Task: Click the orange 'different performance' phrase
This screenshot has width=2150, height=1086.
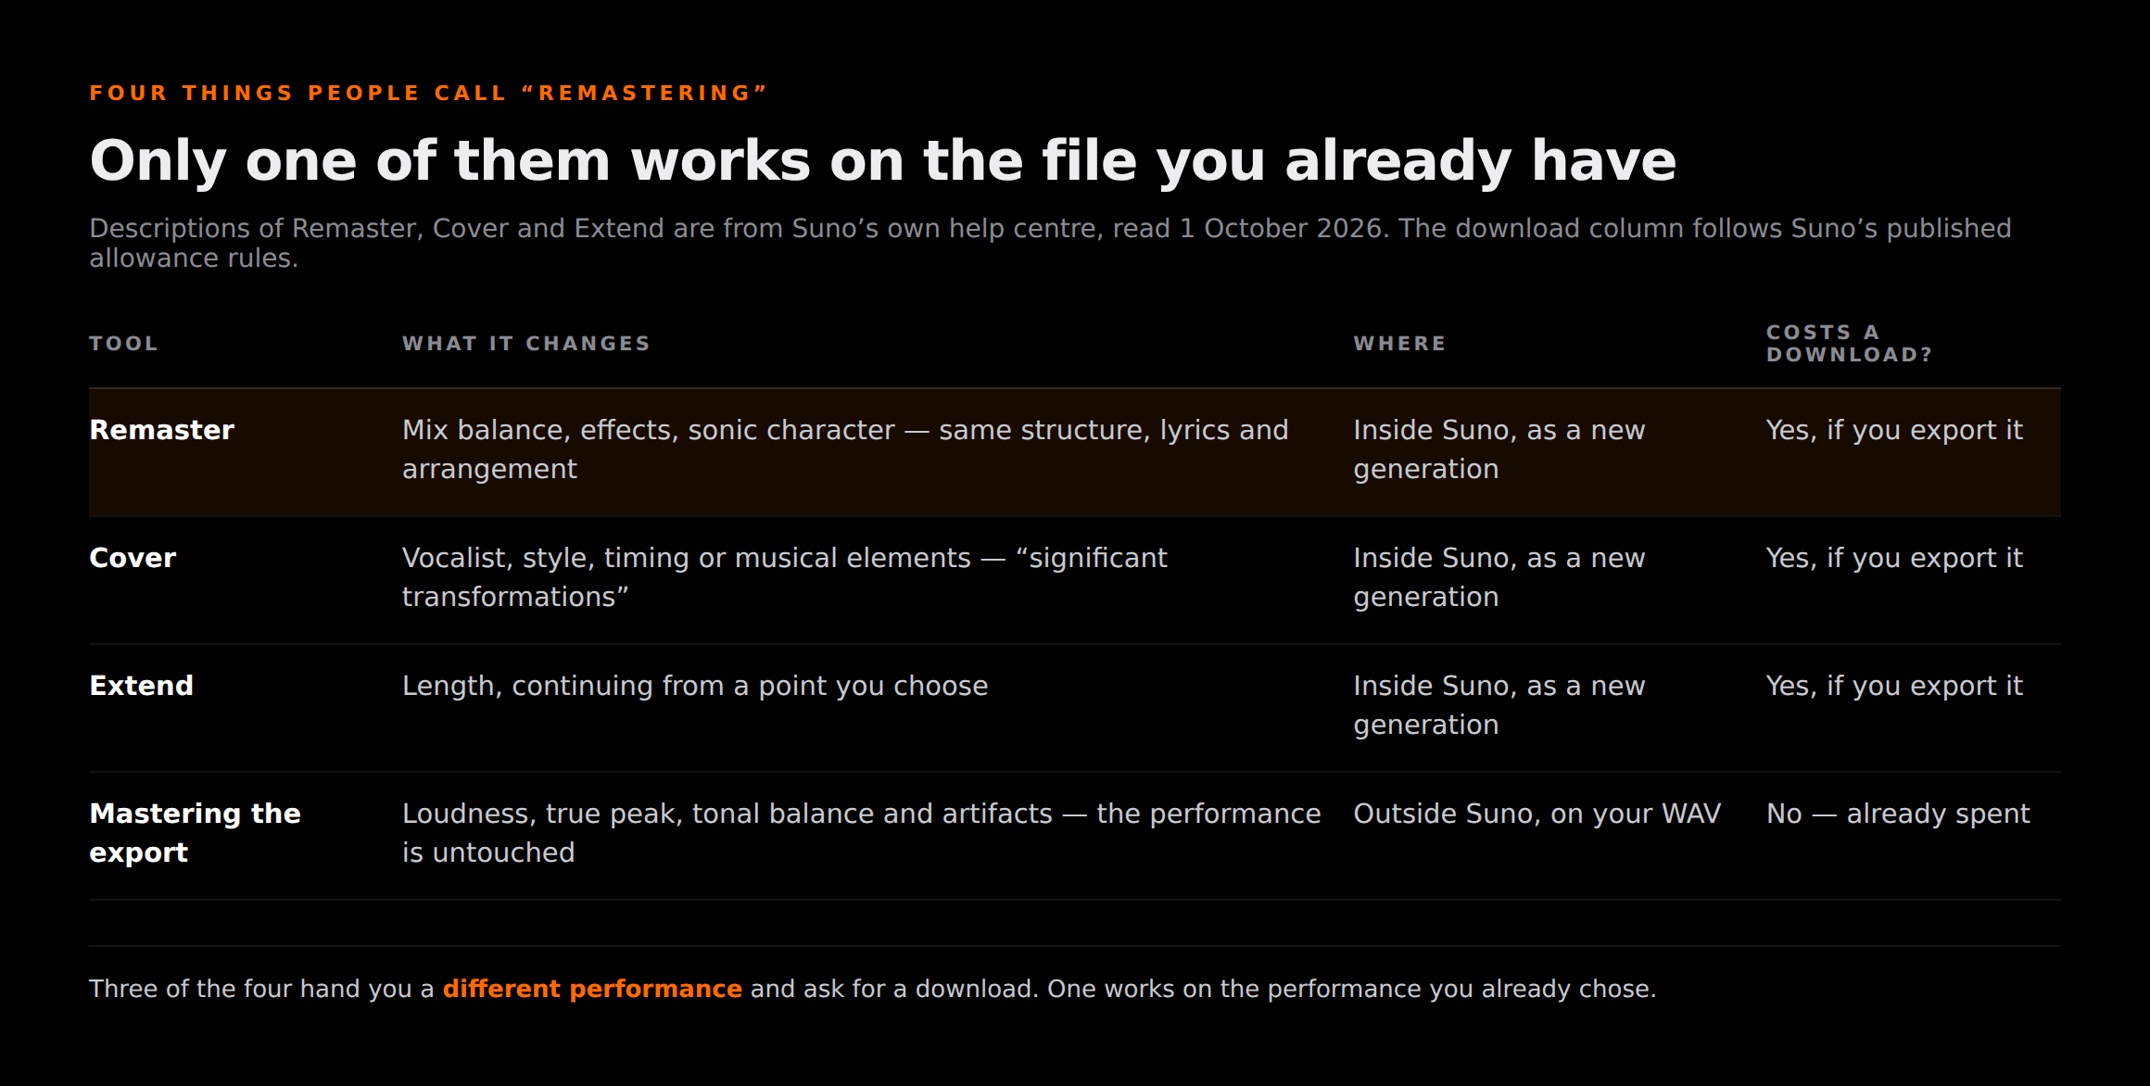Action: coord(592,989)
